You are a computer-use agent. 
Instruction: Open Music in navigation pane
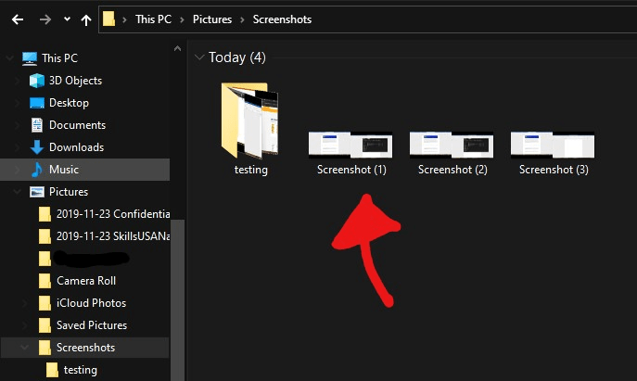pyautogui.click(x=64, y=170)
